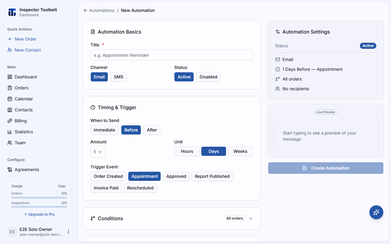Select the Approved trigger event
Screen dimensions: 391x244
[x=176, y=176]
